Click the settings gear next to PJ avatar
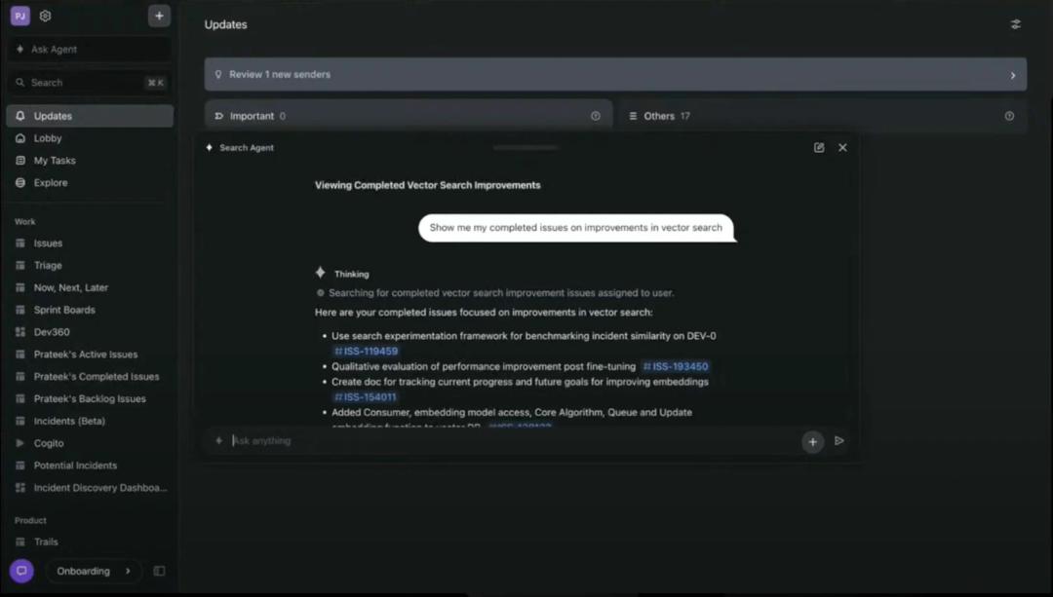1053x597 pixels. [x=44, y=16]
